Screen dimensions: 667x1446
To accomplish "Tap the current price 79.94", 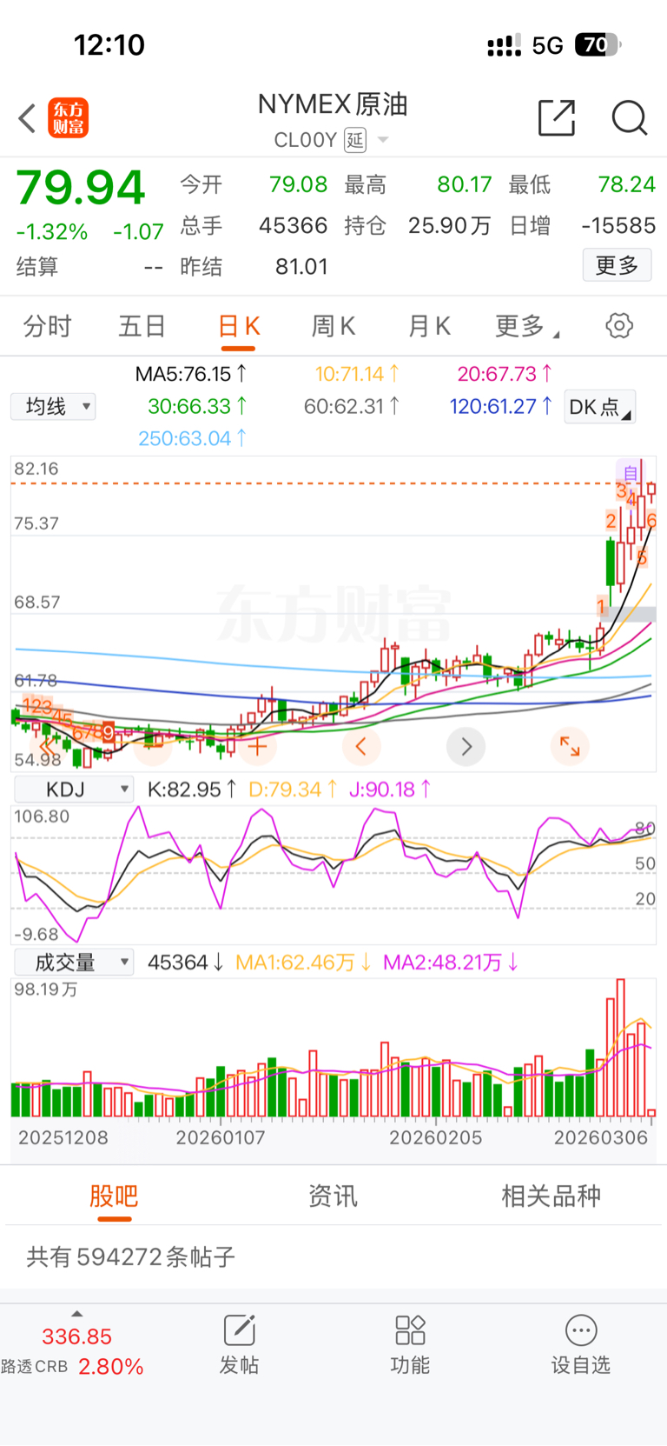I will [x=81, y=187].
